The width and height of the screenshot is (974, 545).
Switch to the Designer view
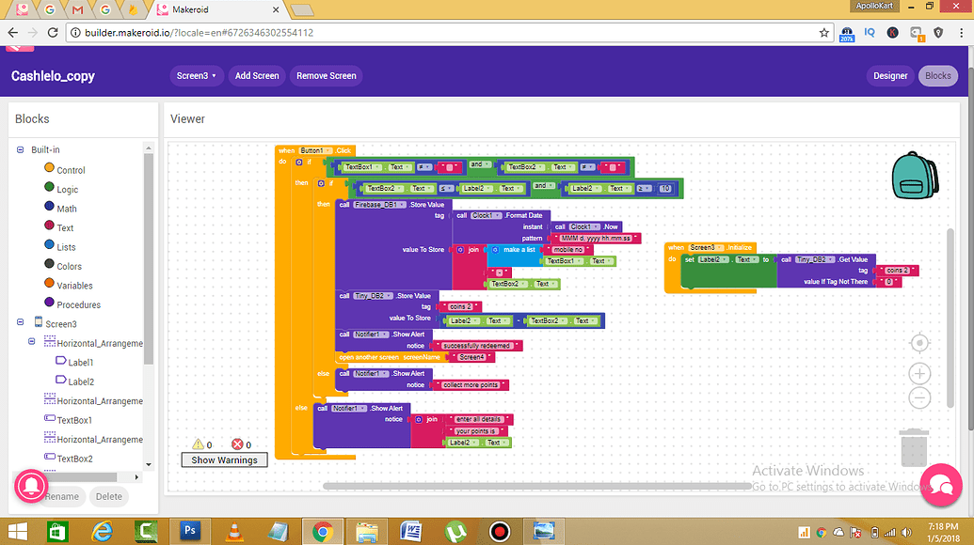coord(889,75)
